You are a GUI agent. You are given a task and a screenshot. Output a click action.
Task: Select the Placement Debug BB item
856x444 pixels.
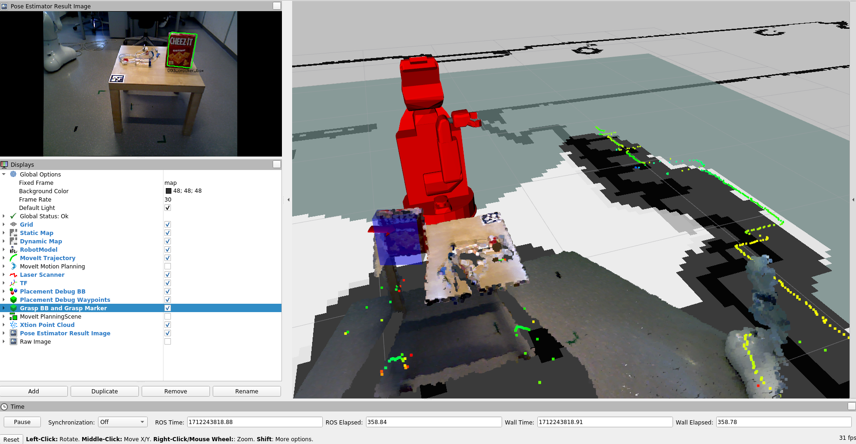[x=52, y=291]
